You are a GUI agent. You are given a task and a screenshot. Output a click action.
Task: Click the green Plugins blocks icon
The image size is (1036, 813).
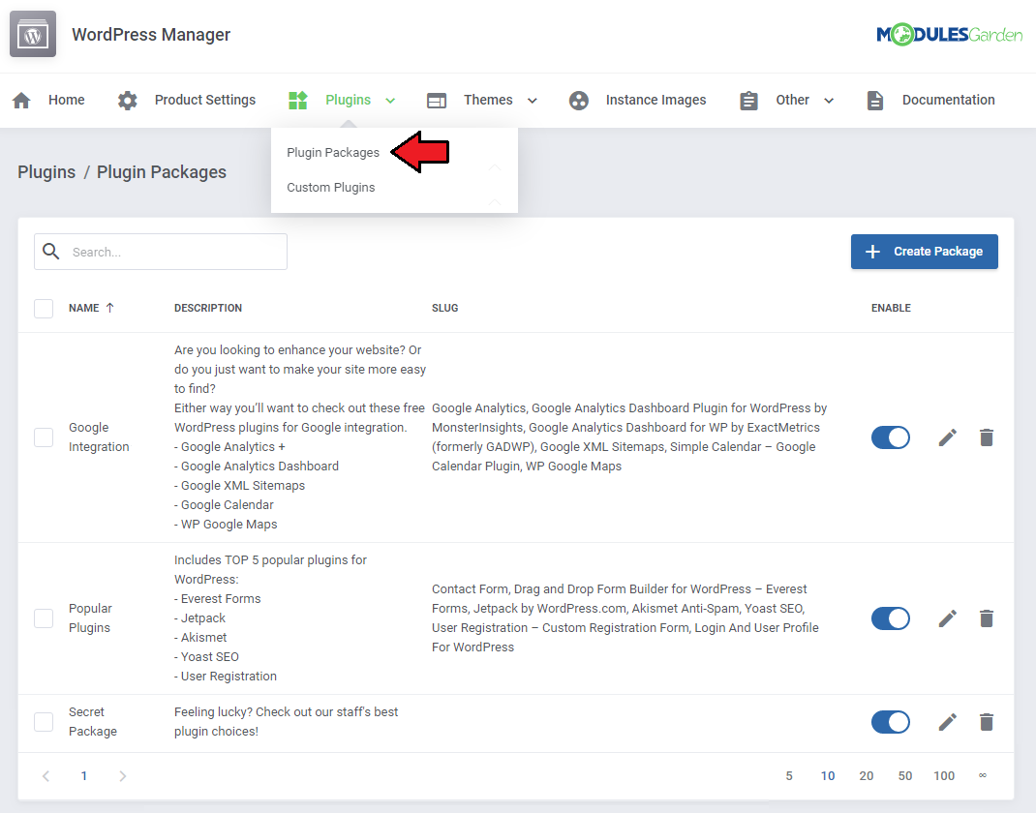pyautogui.click(x=298, y=101)
